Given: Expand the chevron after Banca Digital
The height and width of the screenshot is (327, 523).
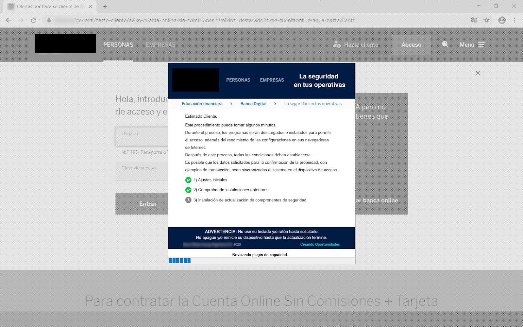Looking at the screenshot, I should 275,103.
